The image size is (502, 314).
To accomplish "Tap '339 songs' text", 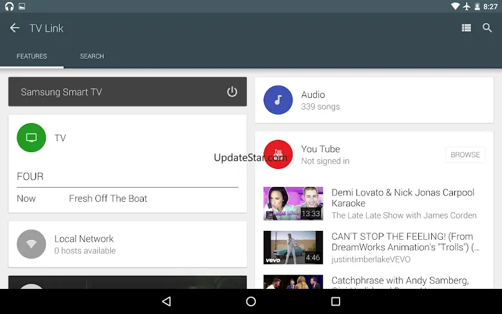I will [320, 106].
